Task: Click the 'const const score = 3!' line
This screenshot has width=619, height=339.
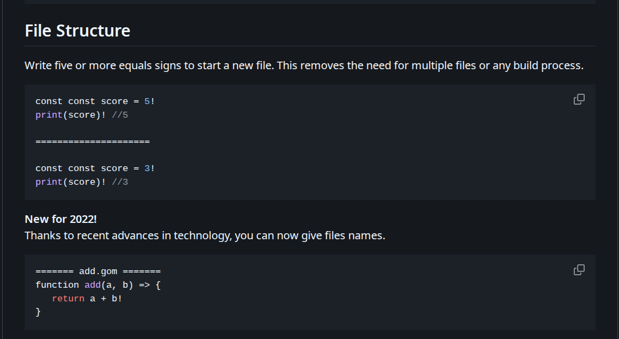Action: (x=95, y=168)
